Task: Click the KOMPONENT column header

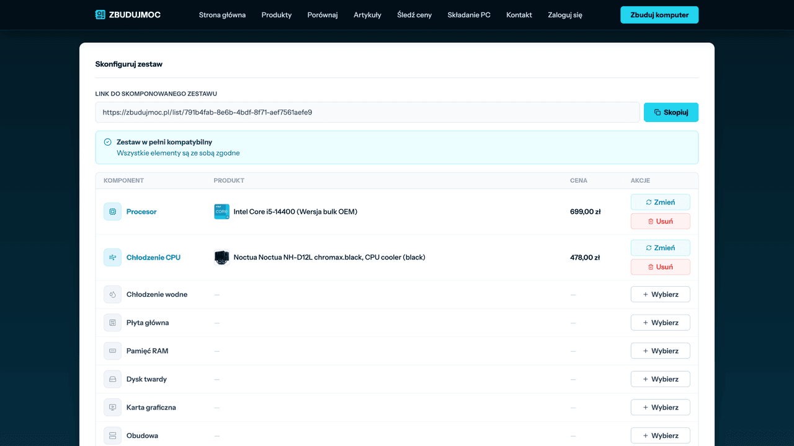Action: 123,181
